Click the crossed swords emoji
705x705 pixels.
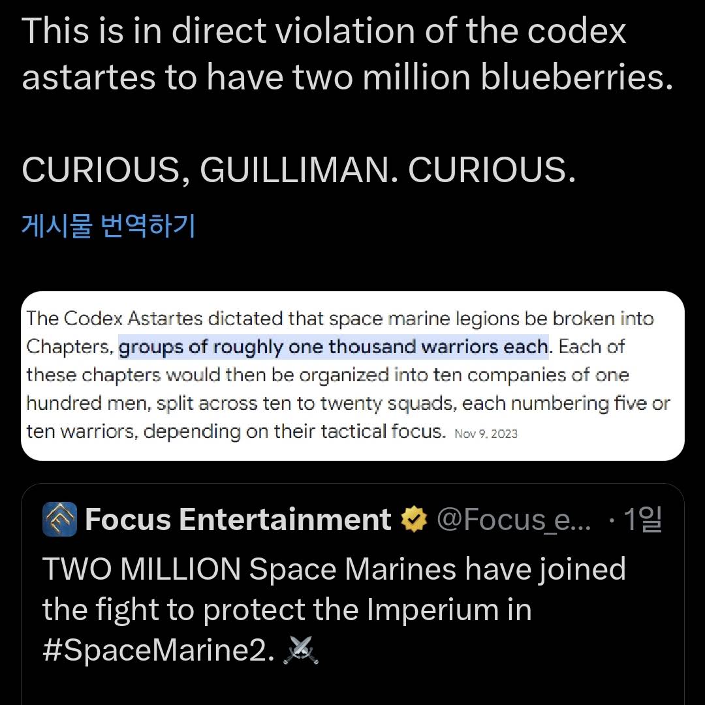301,650
